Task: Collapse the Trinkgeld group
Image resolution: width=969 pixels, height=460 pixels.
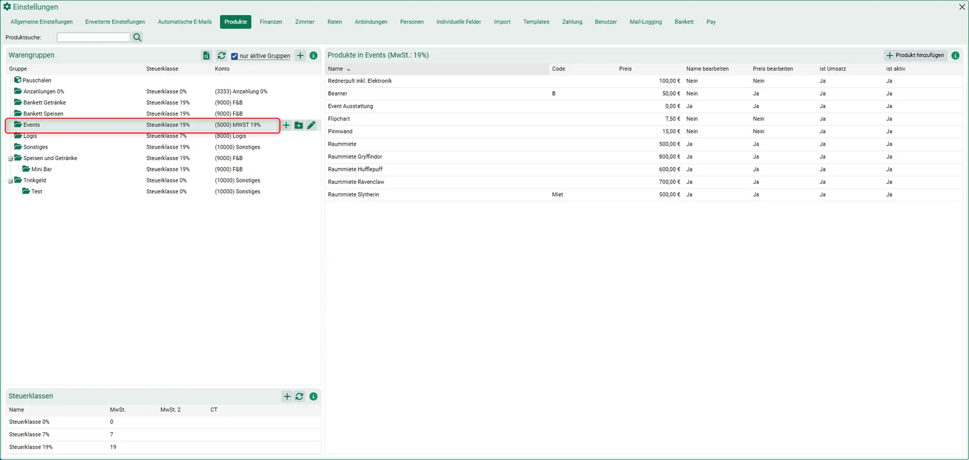Action: [10, 181]
